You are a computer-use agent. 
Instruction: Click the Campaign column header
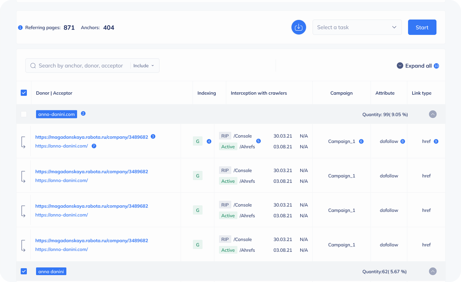click(341, 93)
